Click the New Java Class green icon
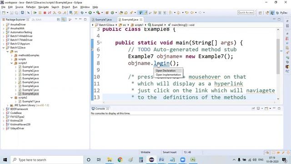291x164 pixels. pos(112,13)
